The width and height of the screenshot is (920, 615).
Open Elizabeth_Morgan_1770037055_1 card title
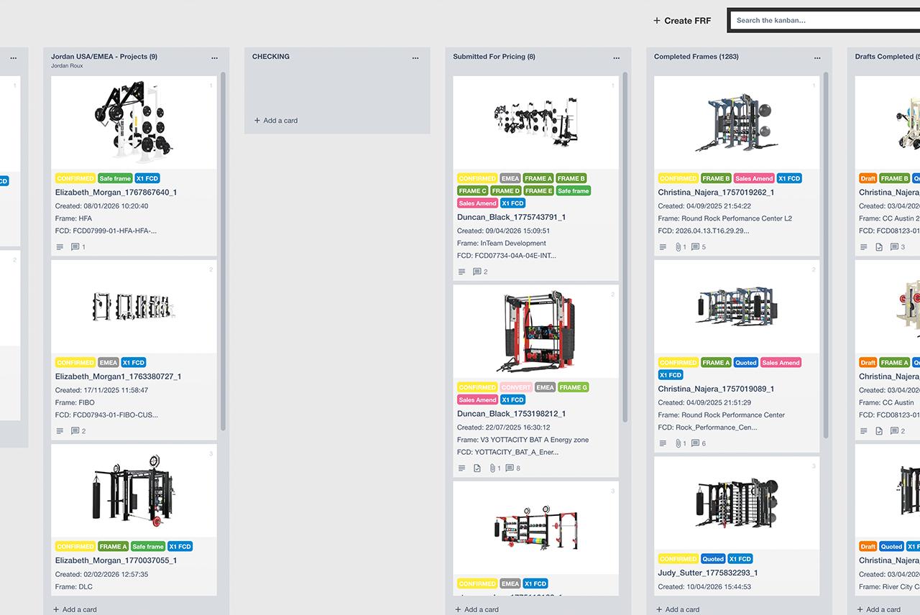[116, 560]
